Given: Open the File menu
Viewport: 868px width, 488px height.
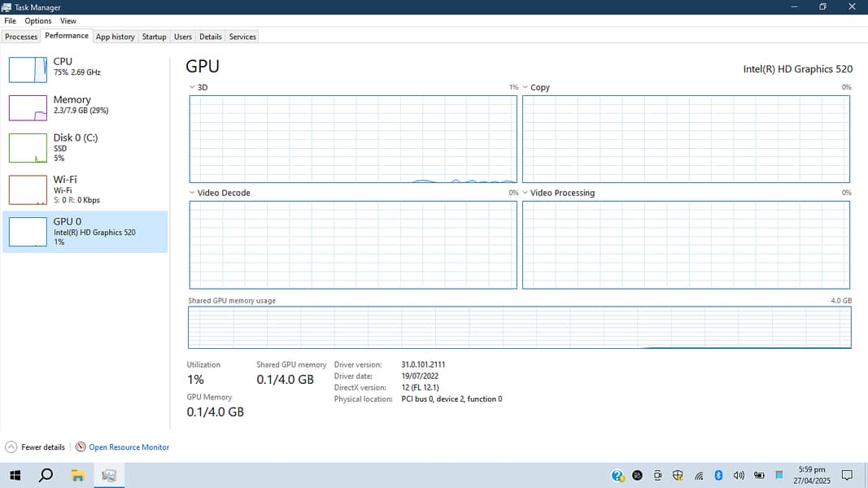Looking at the screenshot, I should click(x=10, y=21).
